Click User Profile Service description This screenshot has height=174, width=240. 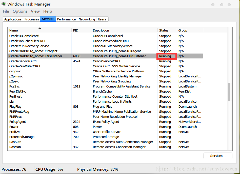coord(107,132)
